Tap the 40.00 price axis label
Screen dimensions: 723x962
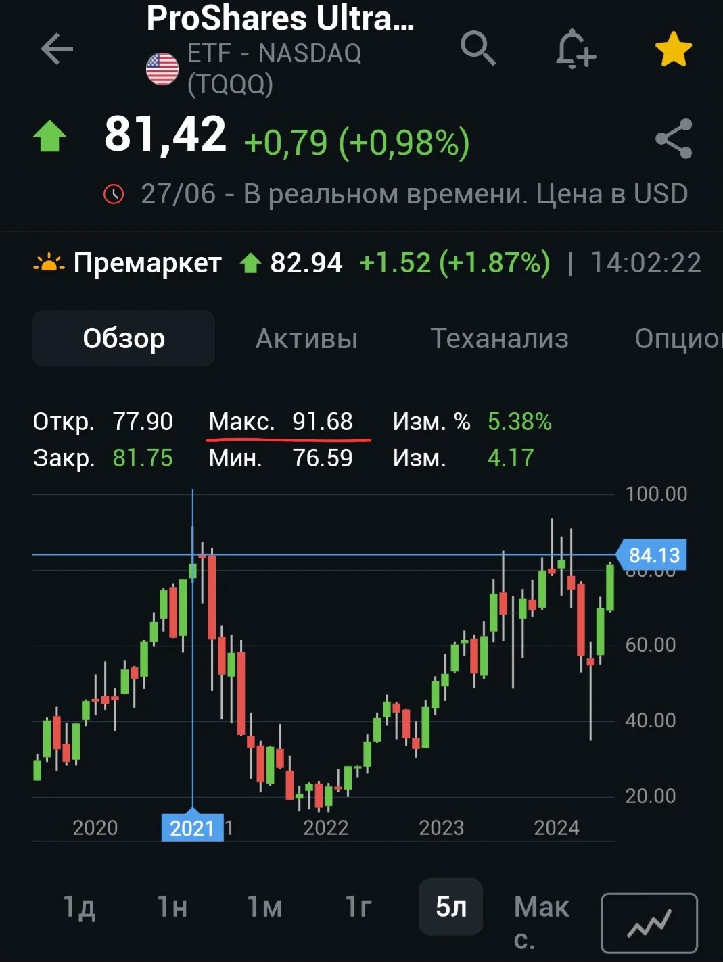click(x=650, y=721)
